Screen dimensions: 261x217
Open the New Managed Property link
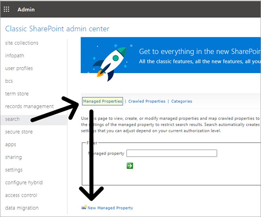click(x=110, y=208)
